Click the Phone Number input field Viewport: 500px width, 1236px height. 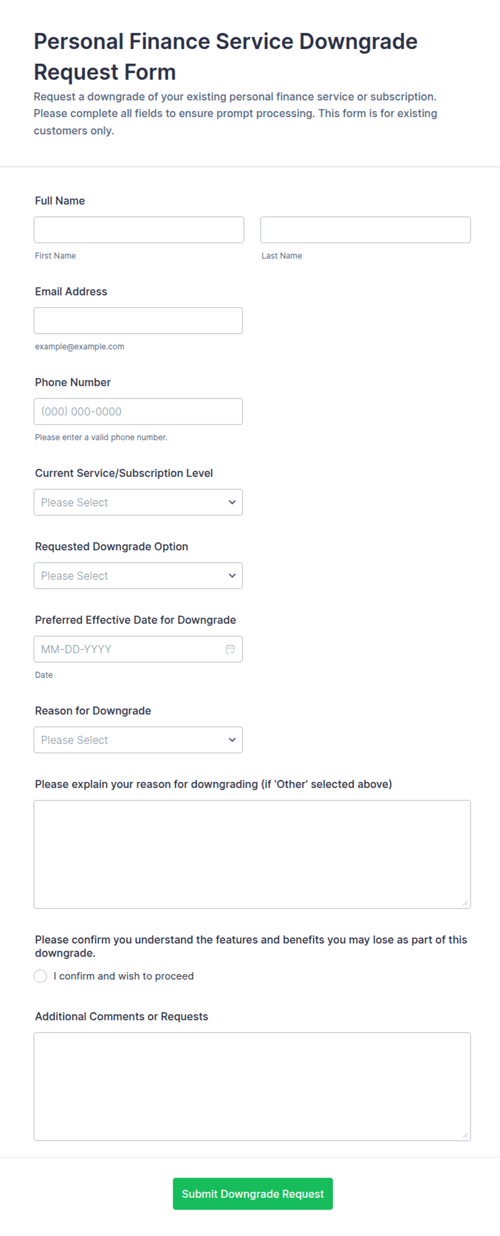click(x=138, y=411)
